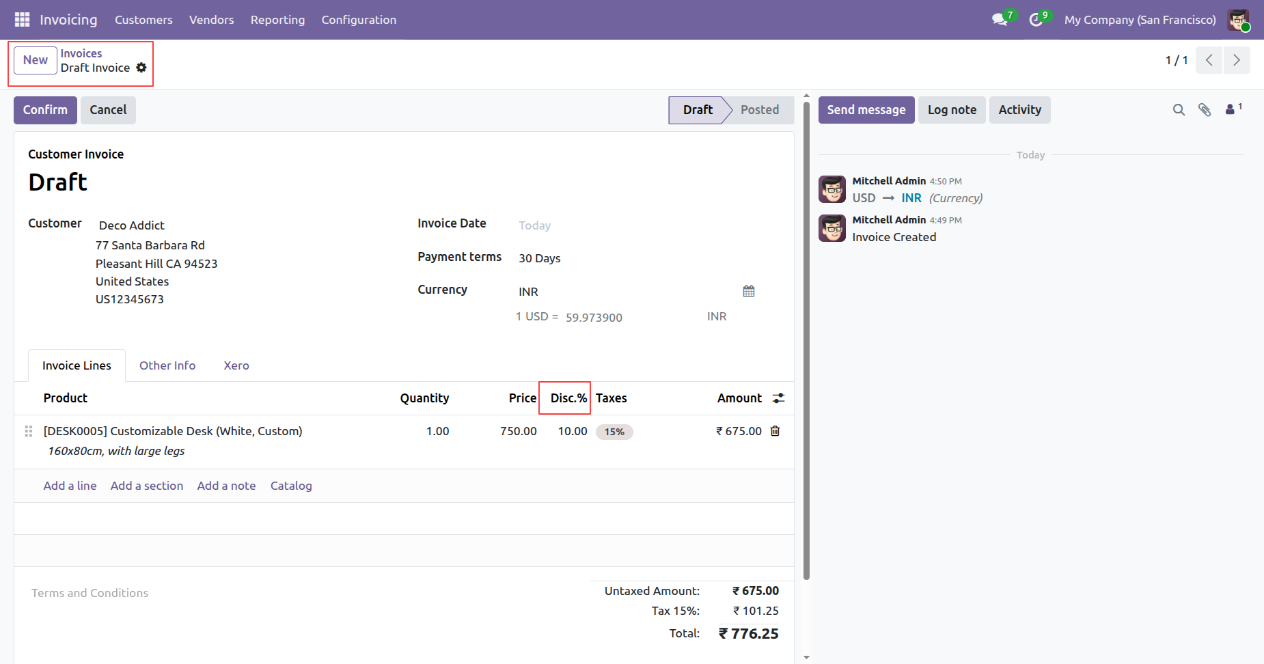1264x664 pixels.
Task: Click the line amount ₹ 675.00
Action: coord(739,431)
